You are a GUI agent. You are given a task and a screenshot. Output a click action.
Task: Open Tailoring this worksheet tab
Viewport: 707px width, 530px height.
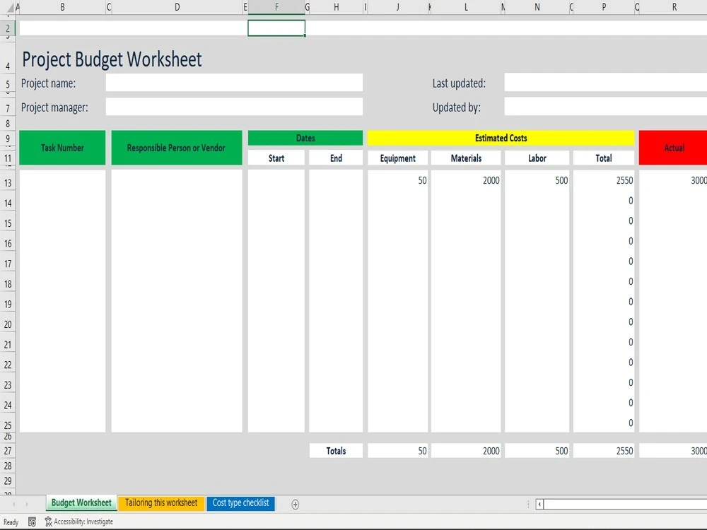161,503
